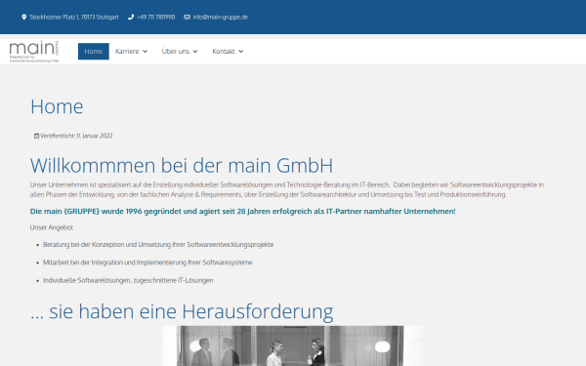Click the bullet Mitarbeit bei der Integration

(147, 263)
